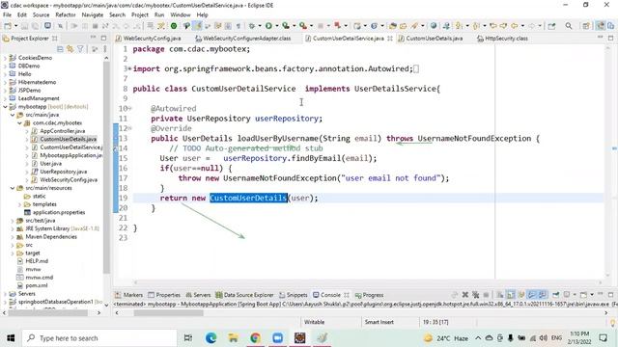618x347 pixels.
Task: Open the File menu
Action: [7, 15]
